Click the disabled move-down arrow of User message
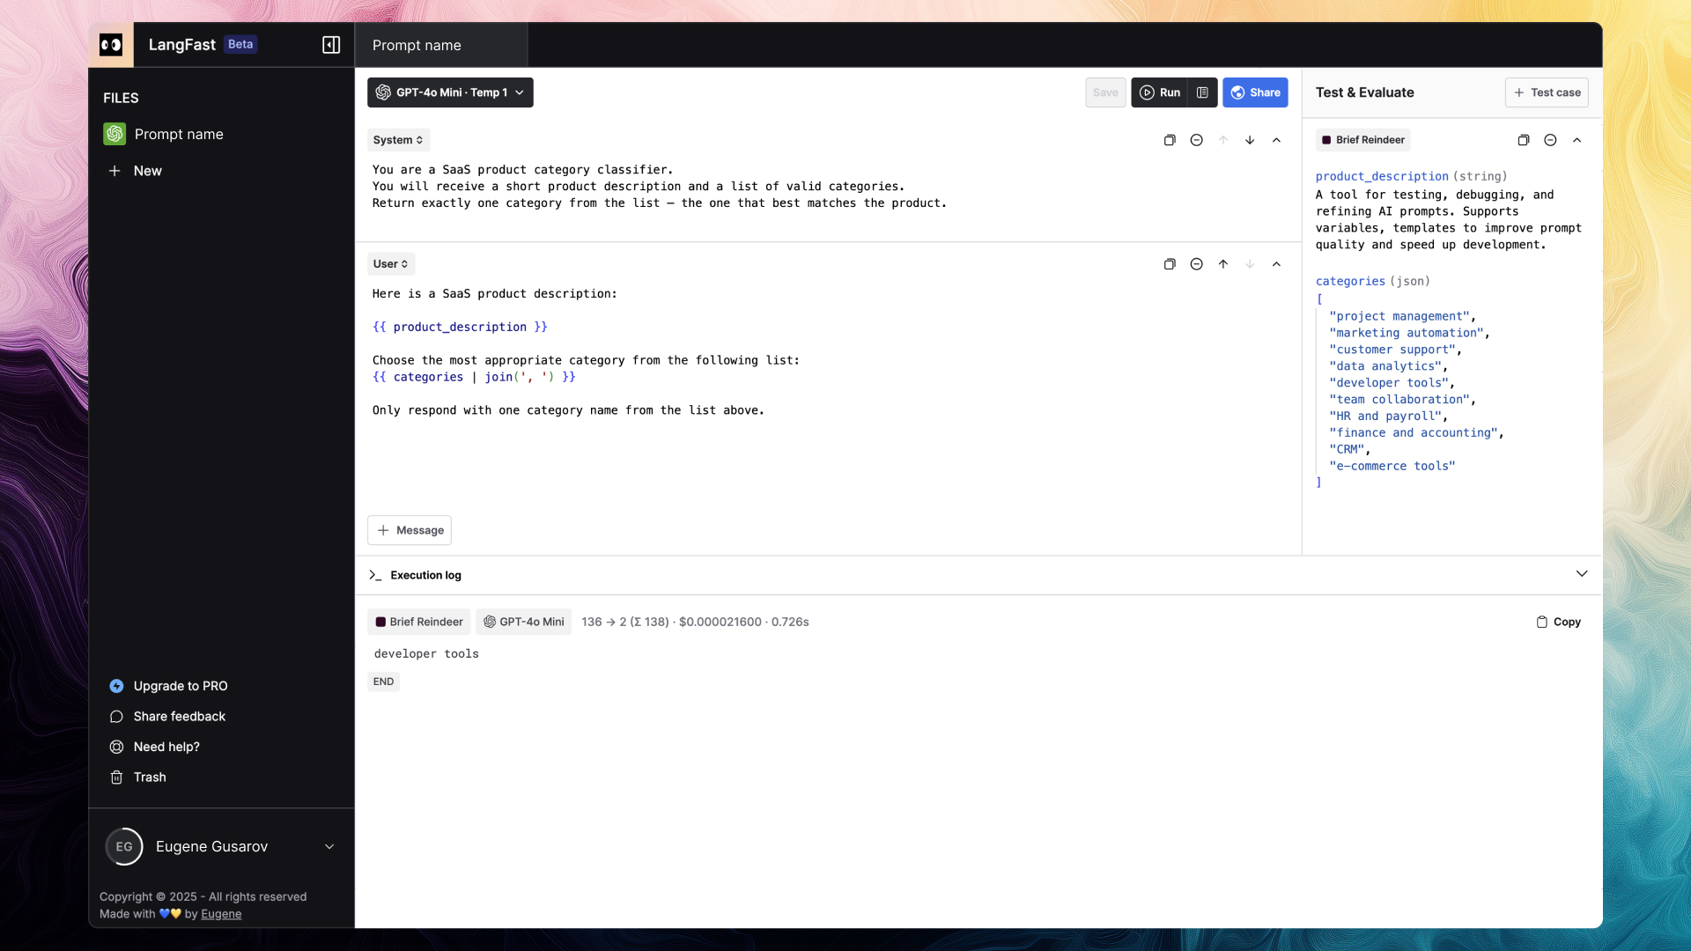 click(x=1250, y=264)
